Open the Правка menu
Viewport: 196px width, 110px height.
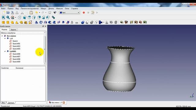[x=10, y=9]
